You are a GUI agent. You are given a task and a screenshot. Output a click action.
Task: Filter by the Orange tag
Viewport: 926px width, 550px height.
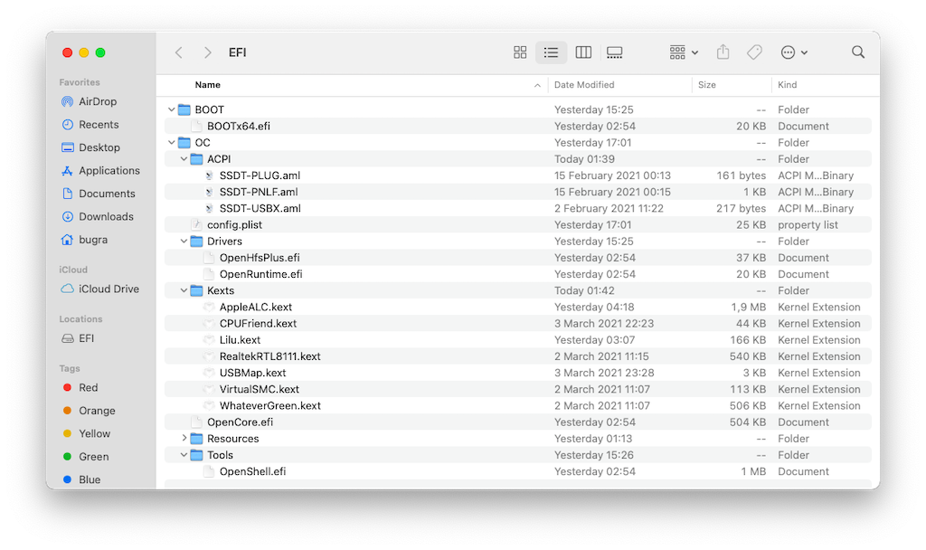point(97,411)
